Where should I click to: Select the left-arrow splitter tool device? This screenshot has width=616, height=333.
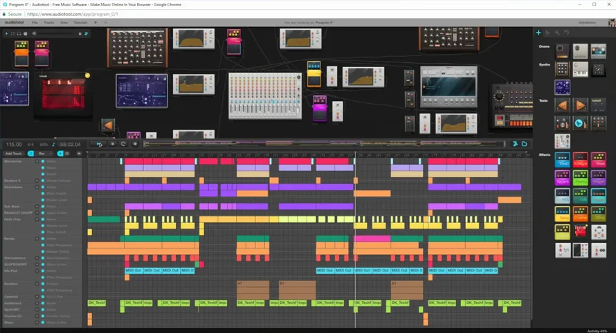[x=562, y=106]
